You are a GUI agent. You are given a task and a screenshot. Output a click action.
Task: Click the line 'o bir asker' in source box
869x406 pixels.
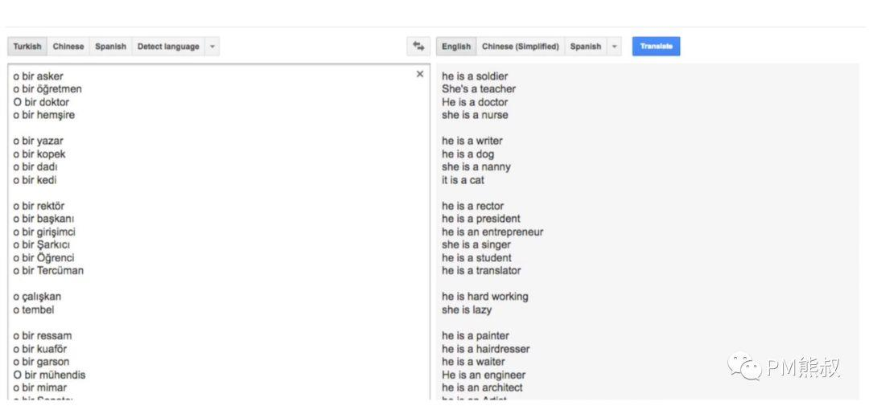(39, 76)
